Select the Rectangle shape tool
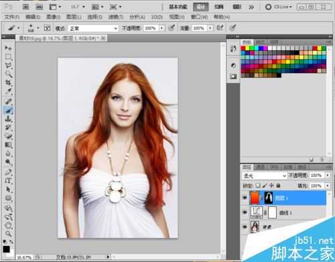 [x=8, y=198]
